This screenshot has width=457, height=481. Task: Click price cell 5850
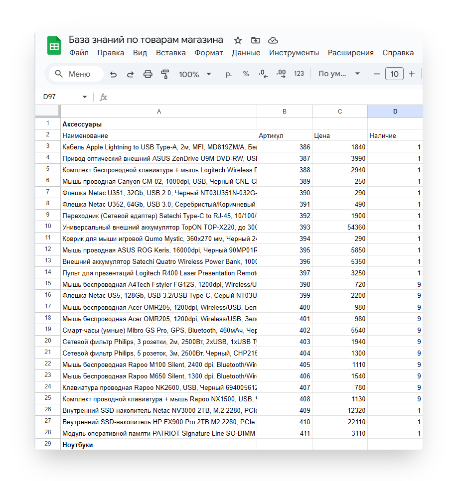click(340, 250)
